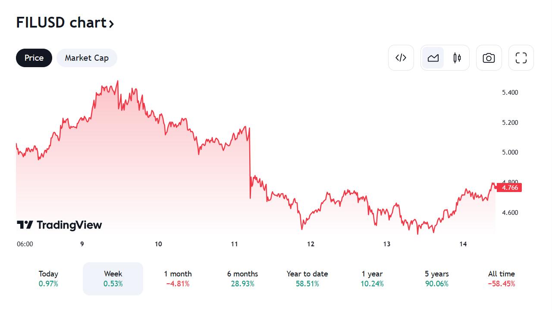Click the date 11 axis marker

click(235, 244)
